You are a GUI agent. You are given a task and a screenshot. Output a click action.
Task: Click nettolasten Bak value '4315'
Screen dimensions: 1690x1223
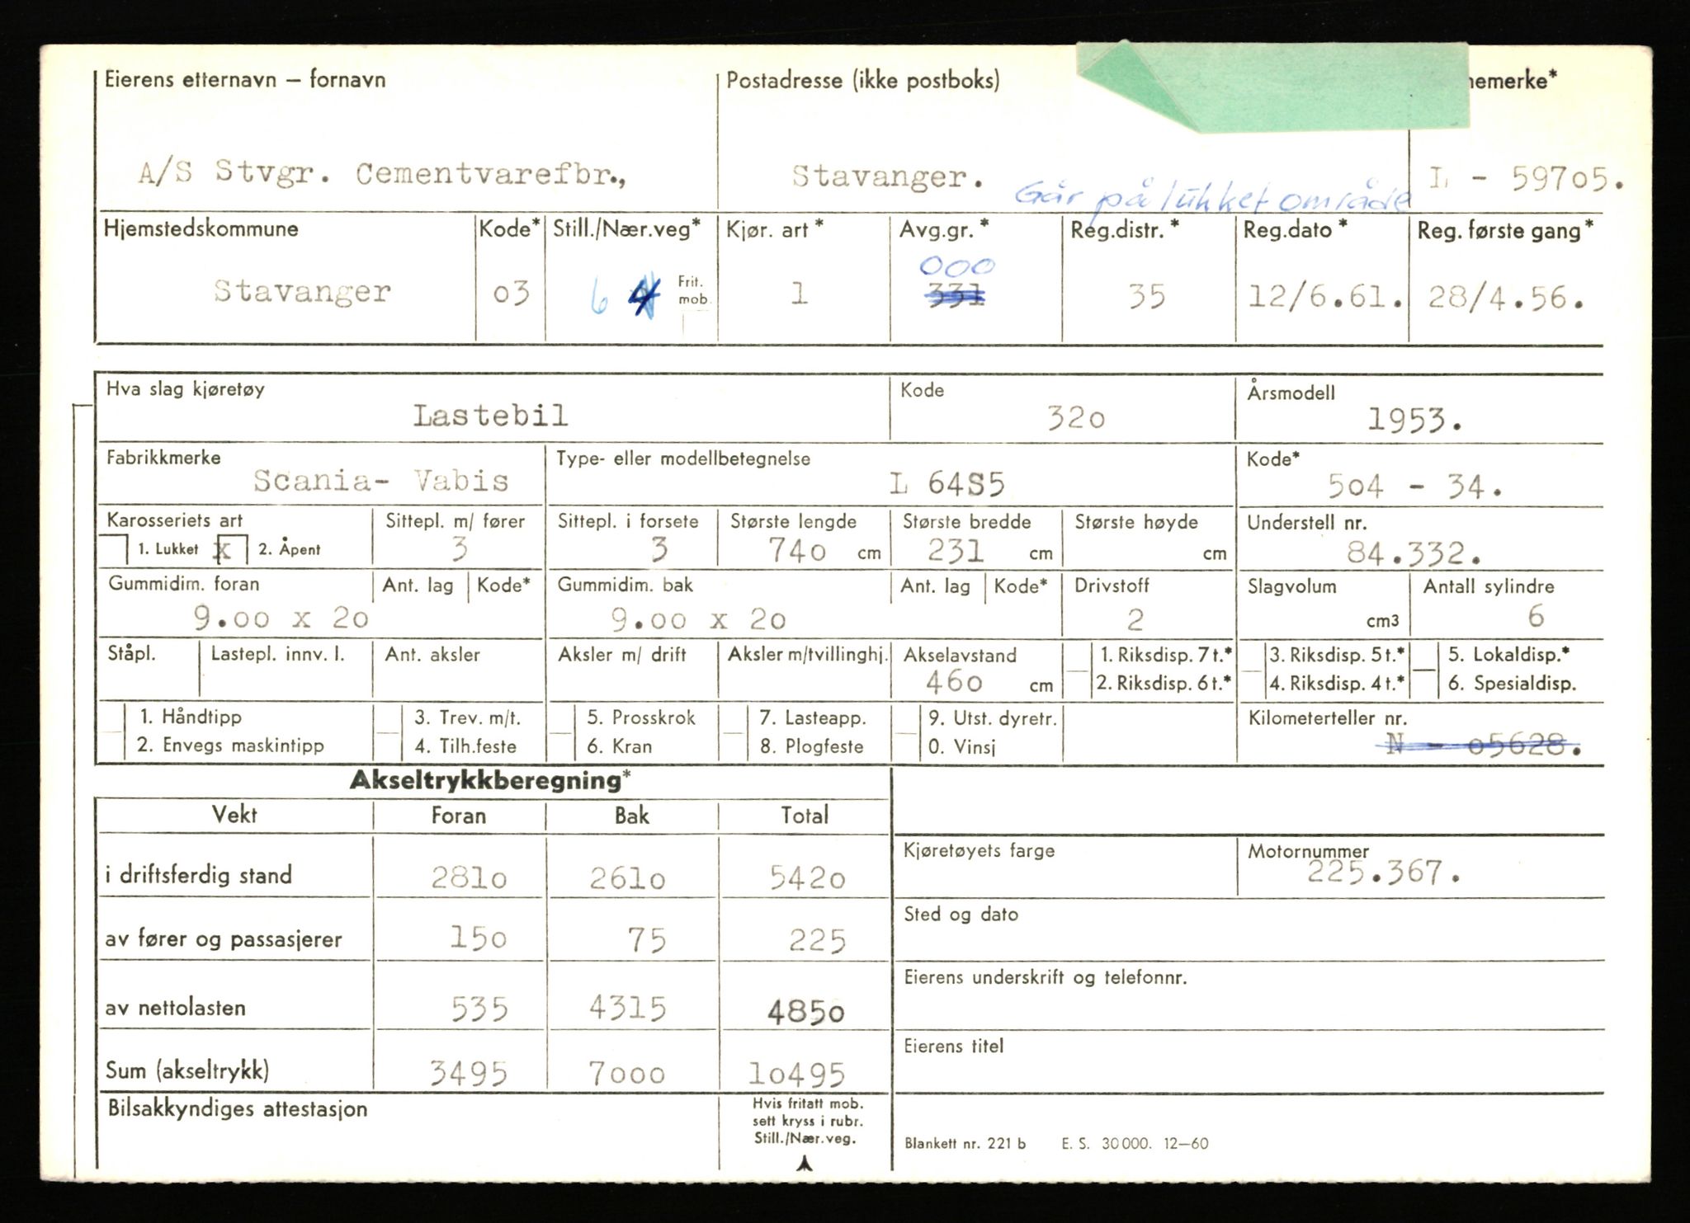pyautogui.click(x=627, y=1008)
